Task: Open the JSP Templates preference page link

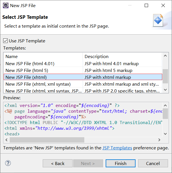Action: 117,148
